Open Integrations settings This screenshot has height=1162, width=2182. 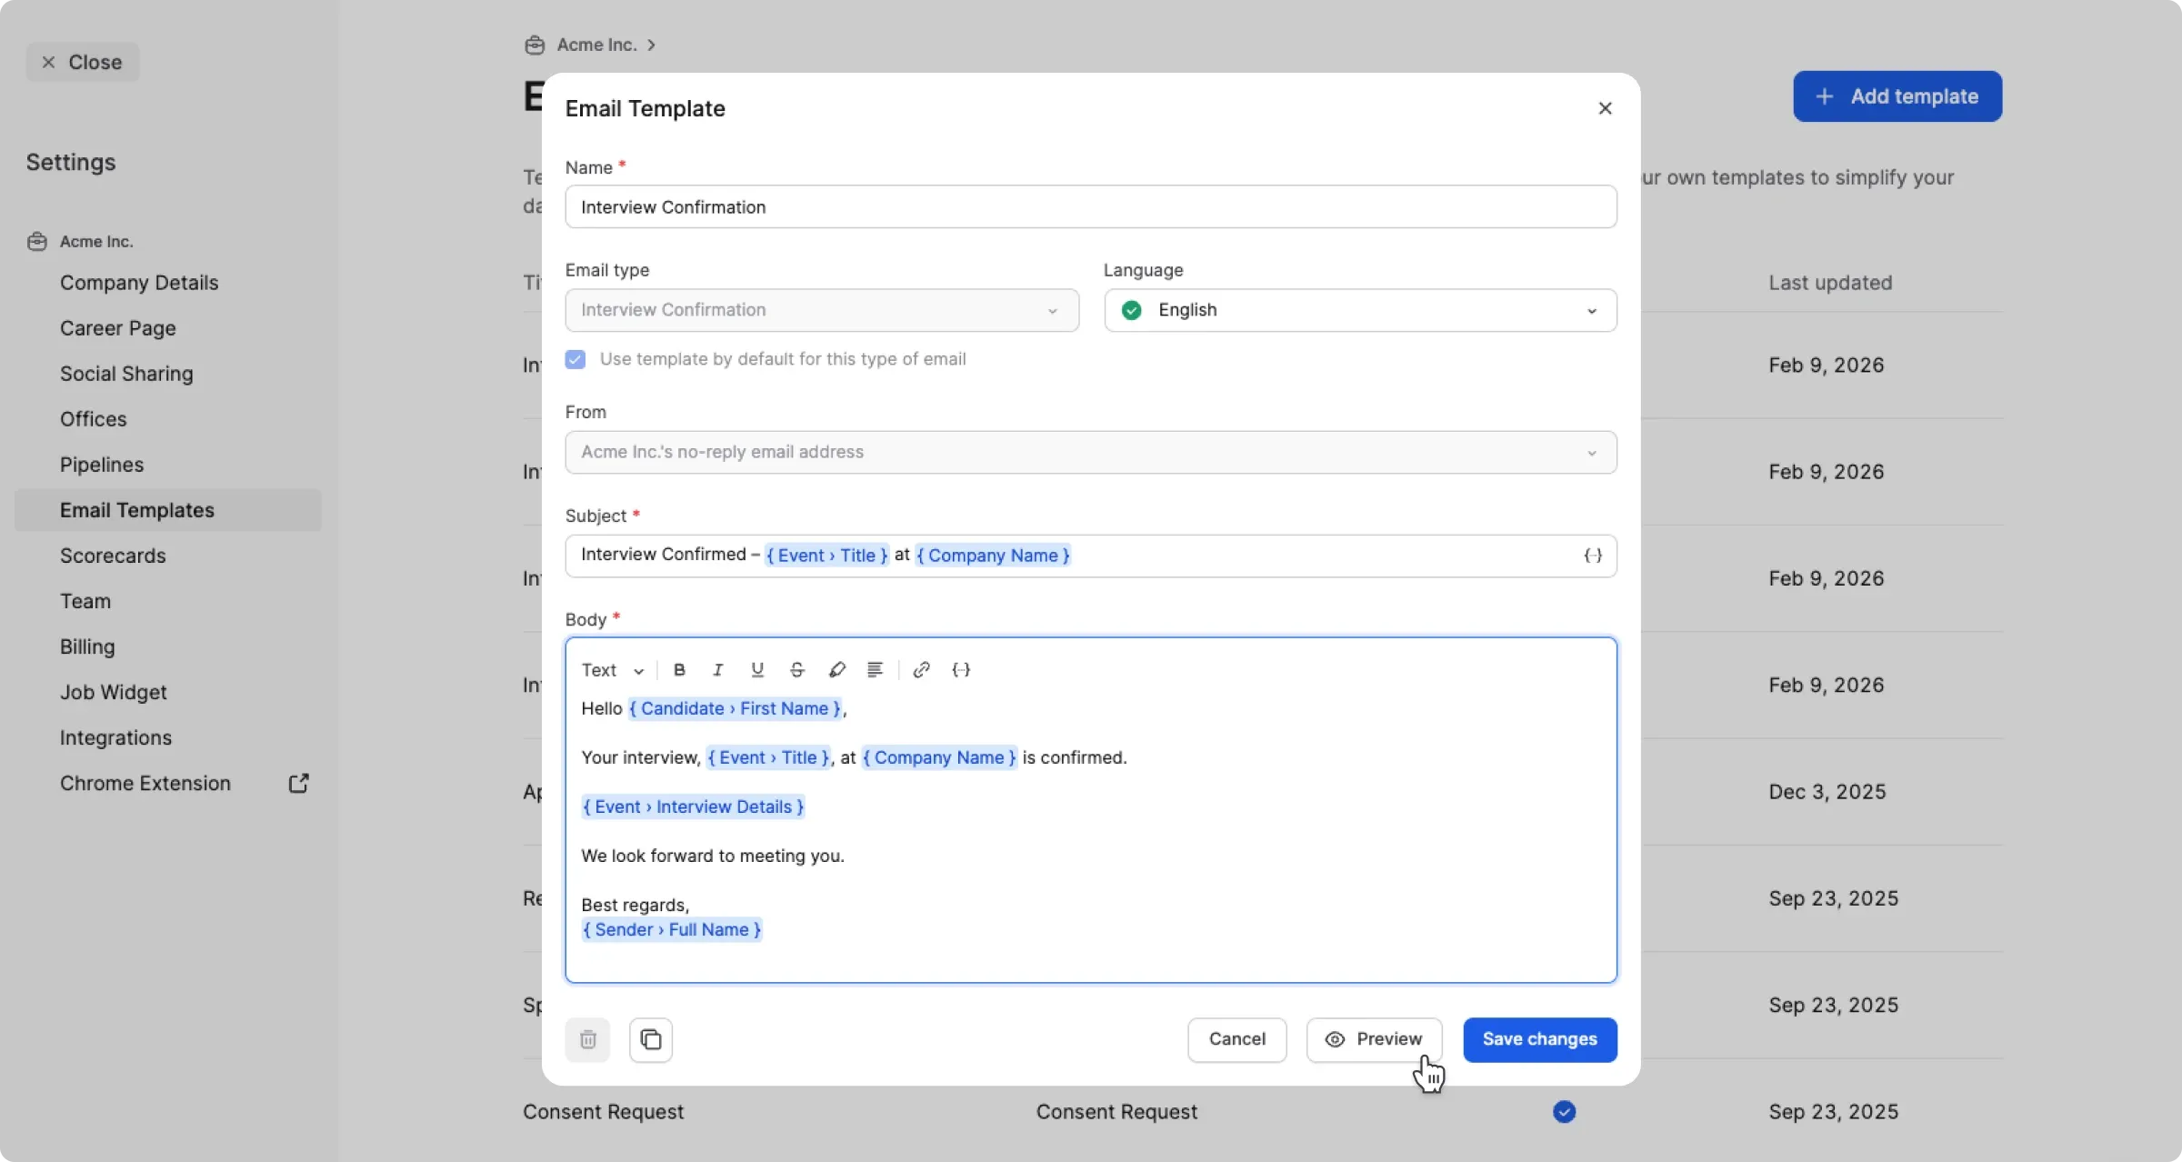(115, 737)
